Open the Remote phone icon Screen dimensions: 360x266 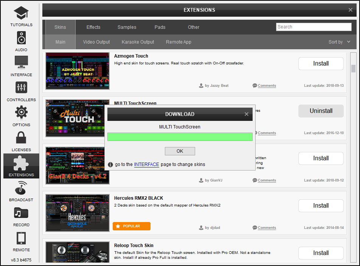(x=21, y=238)
